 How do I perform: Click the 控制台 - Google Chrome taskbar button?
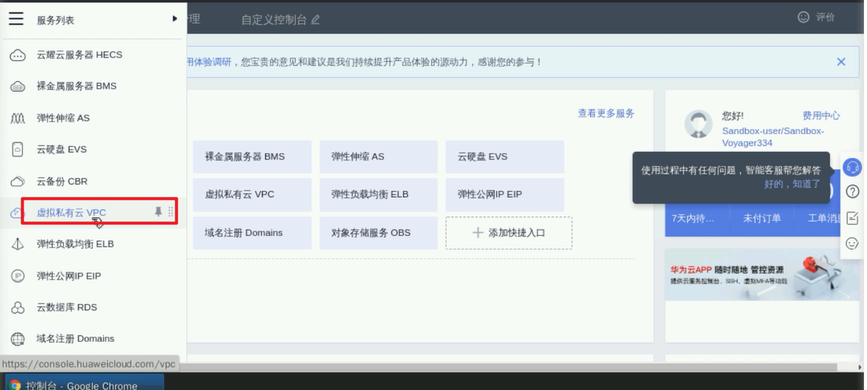point(83,382)
